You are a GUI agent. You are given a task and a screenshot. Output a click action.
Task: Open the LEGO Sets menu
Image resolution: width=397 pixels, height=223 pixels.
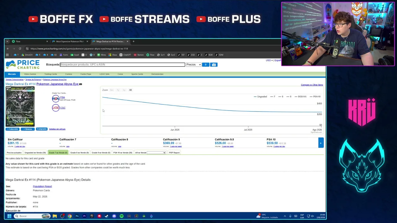[x=105, y=74]
